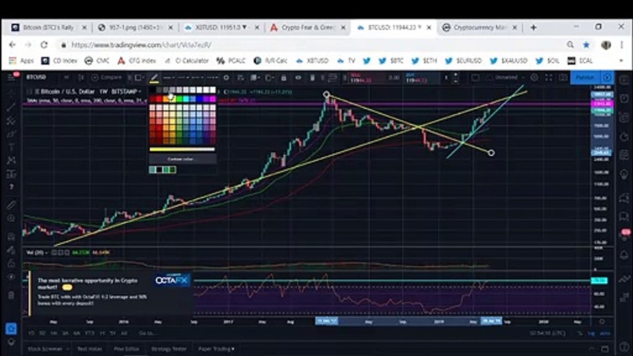Open the Text Notes tab
Image resolution: width=633 pixels, height=356 pixels.
coord(89,349)
